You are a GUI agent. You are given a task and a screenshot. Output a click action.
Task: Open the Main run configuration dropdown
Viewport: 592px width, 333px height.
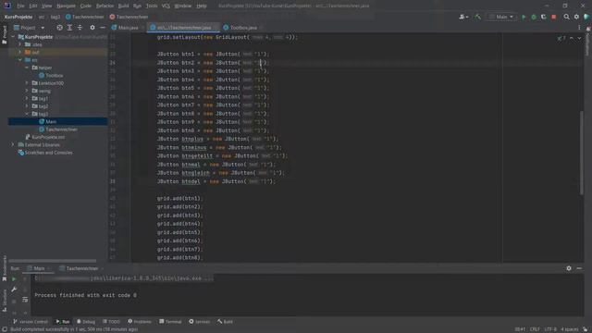point(501,17)
